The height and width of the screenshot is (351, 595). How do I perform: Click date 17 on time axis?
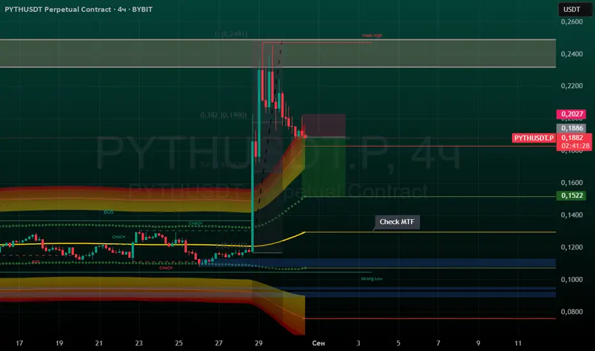19,343
